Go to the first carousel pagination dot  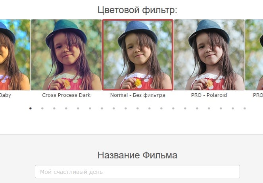click(x=31, y=108)
